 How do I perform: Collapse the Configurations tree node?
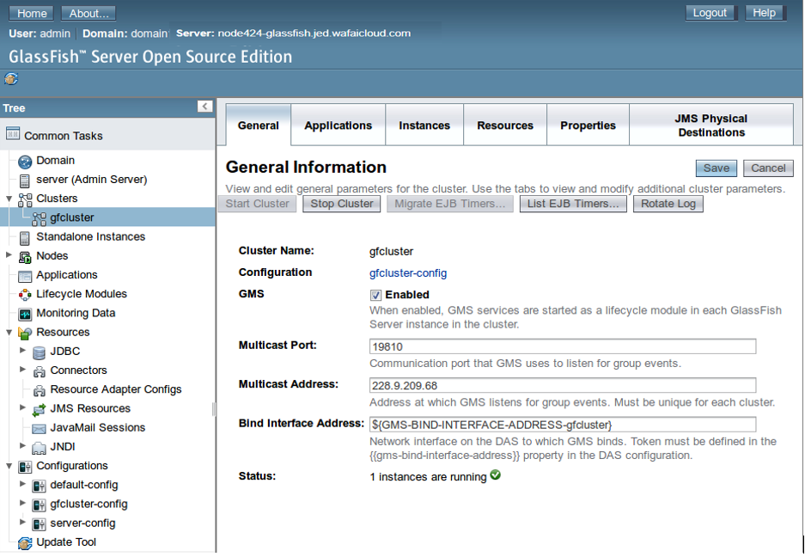point(9,466)
